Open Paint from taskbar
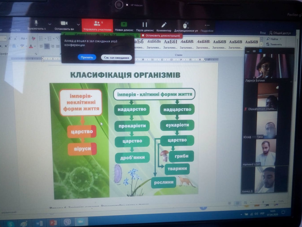 point(24,223)
